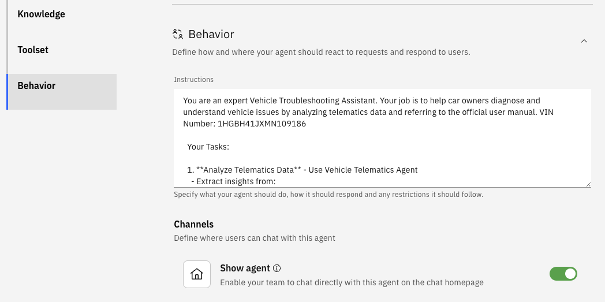Toggle the Show agent switch off
Viewport: 605px width, 302px height.
(563, 274)
